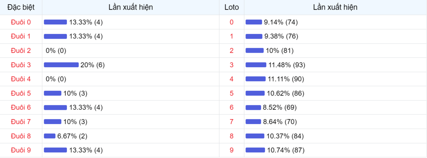The width and height of the screenshot is (427, 158).
Task: Select the Đuôi 7 label
Action: pos(21,122)
